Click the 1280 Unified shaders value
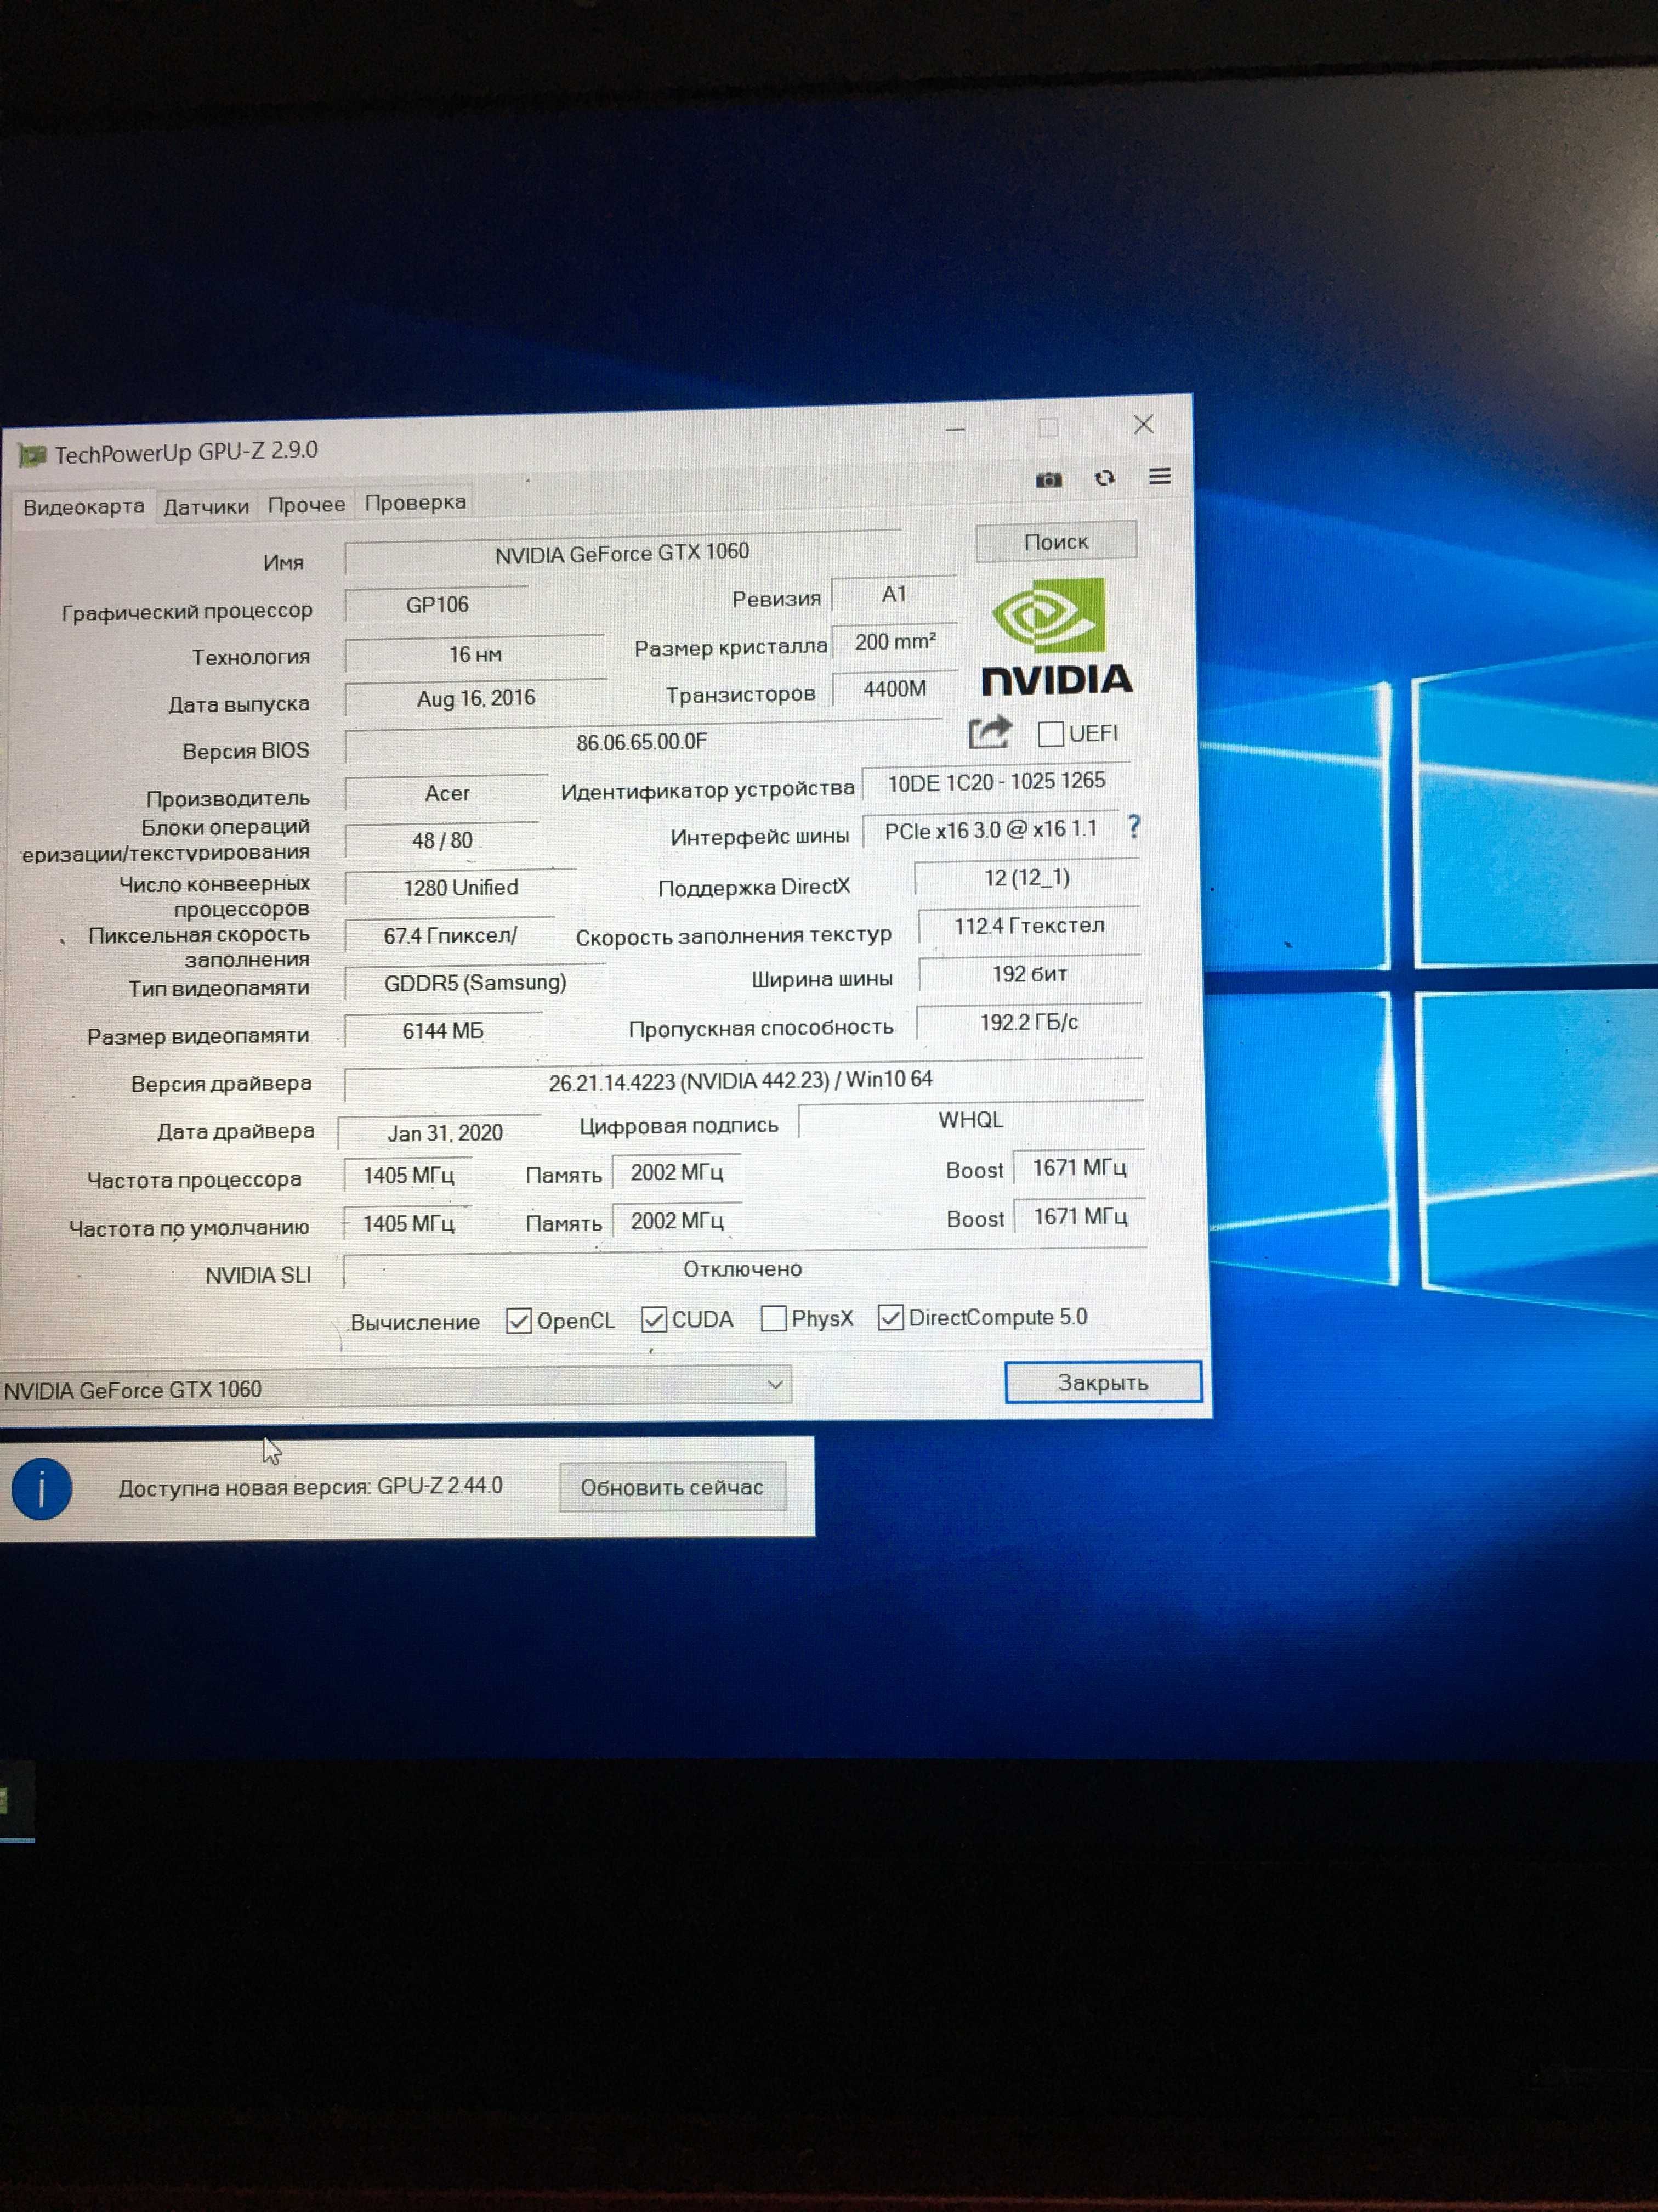 tap(459, 888)
